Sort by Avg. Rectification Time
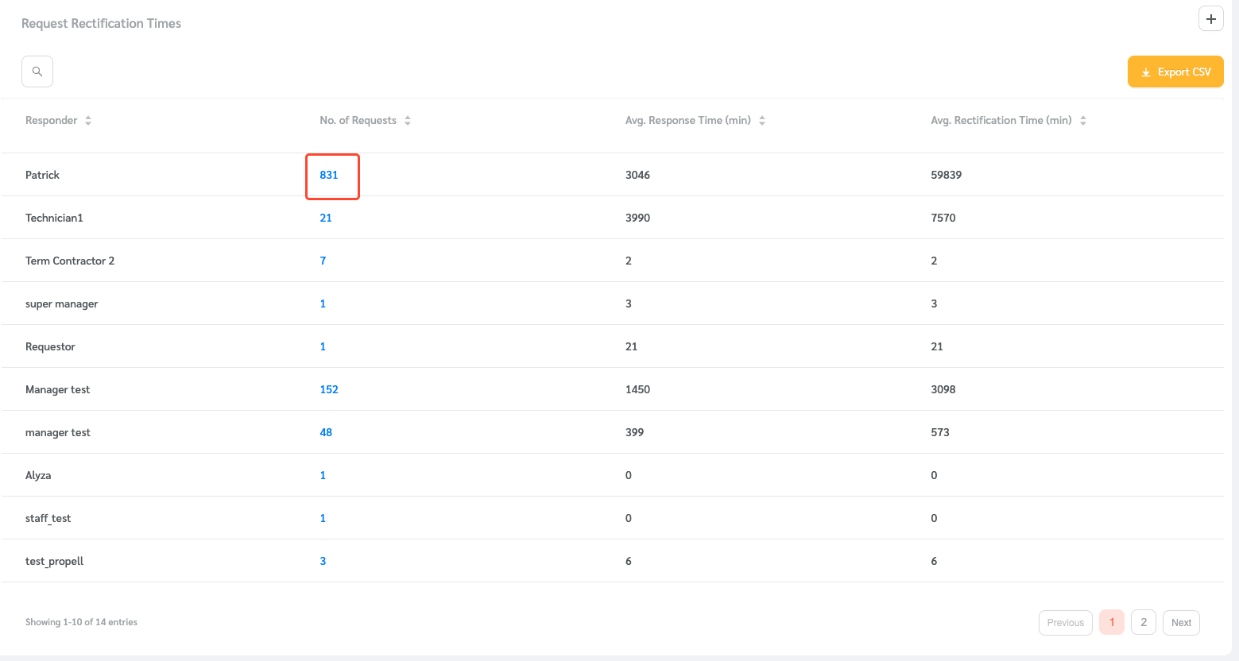 (1083, 120)
